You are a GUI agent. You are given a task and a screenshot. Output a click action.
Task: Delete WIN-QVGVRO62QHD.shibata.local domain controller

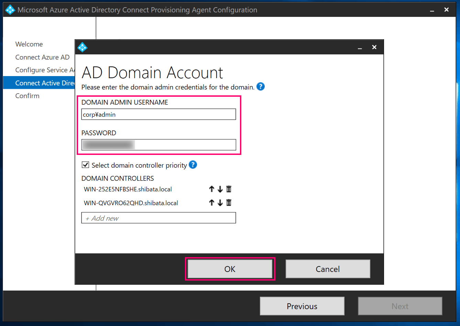[x=229, y=202]
